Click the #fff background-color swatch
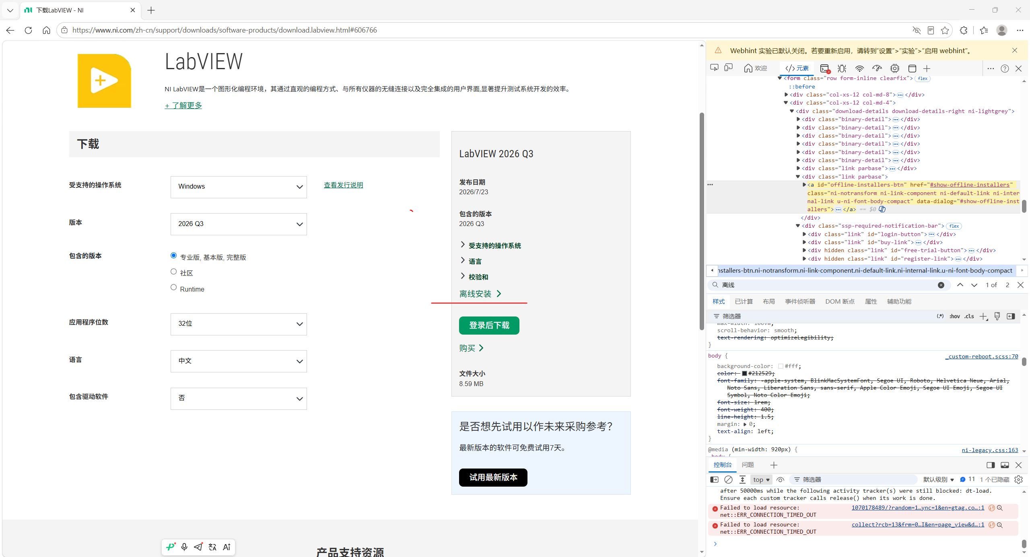This screenshot has height=557, width=1030. click(x=781, y=366)
